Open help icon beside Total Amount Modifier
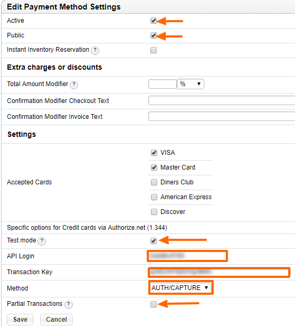Viewport: 295px width, 327px height. 74,85
